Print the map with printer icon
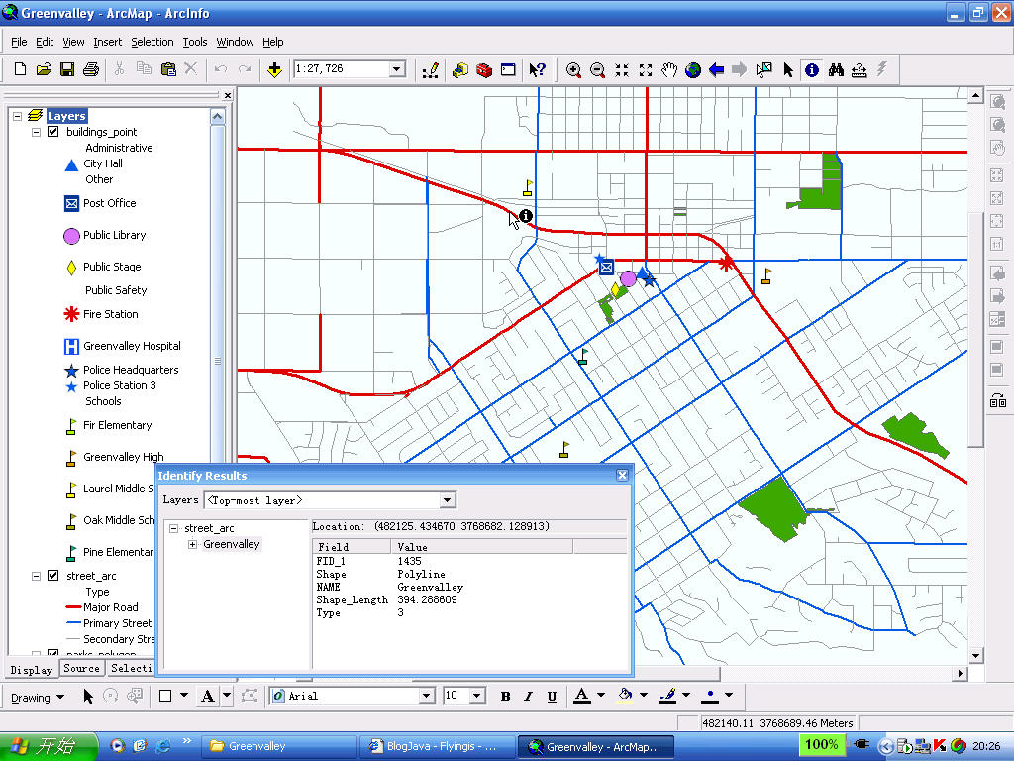 pos(91,69)
